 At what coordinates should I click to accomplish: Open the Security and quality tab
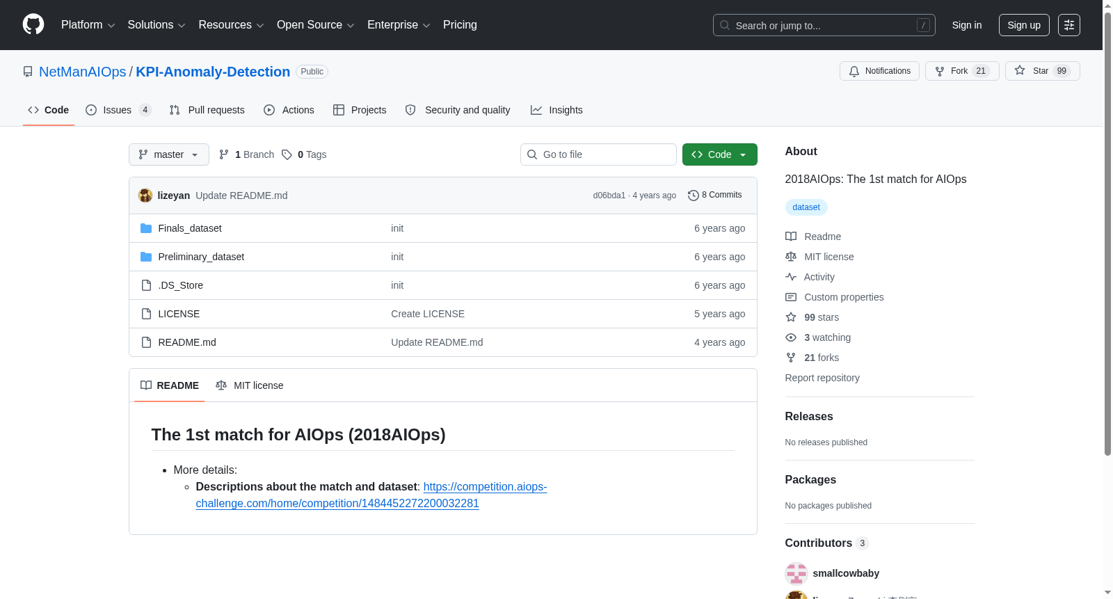coord(458,110)
